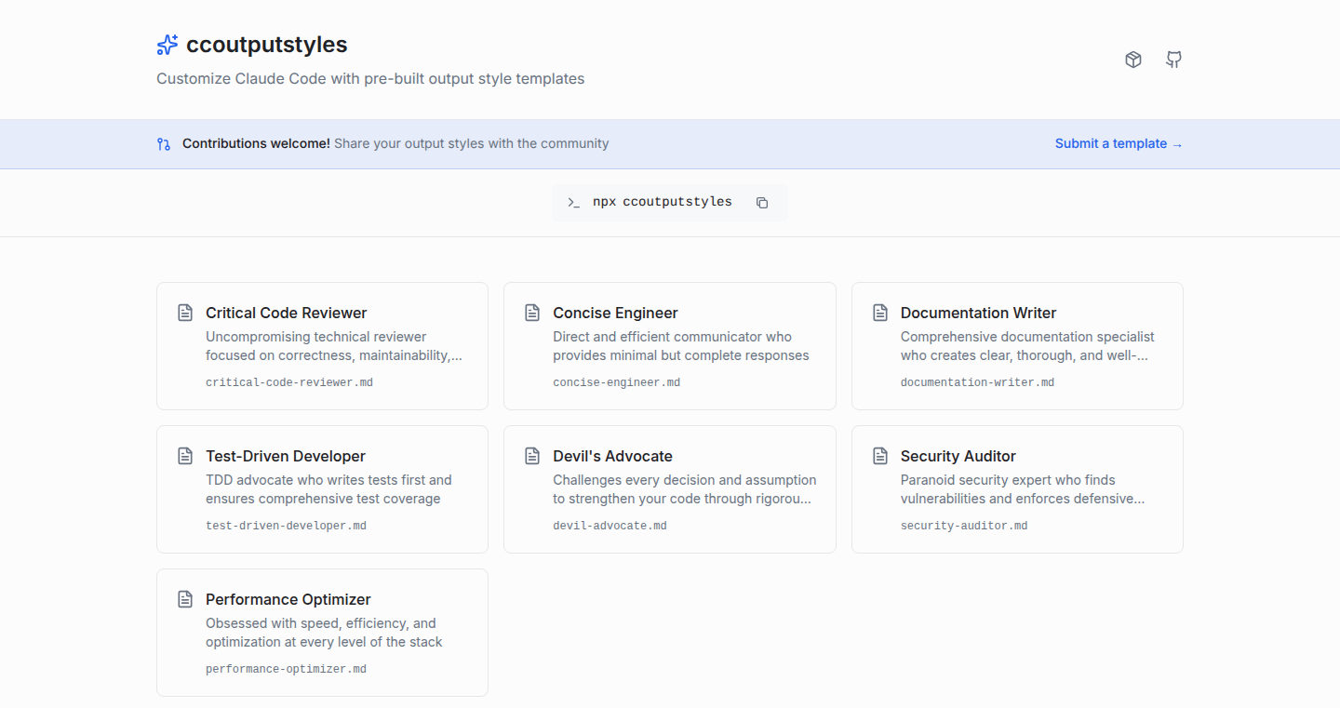Click the file icon on Devil's Advocate
This screenshot has height=708, width=1340.
[532, 456]
